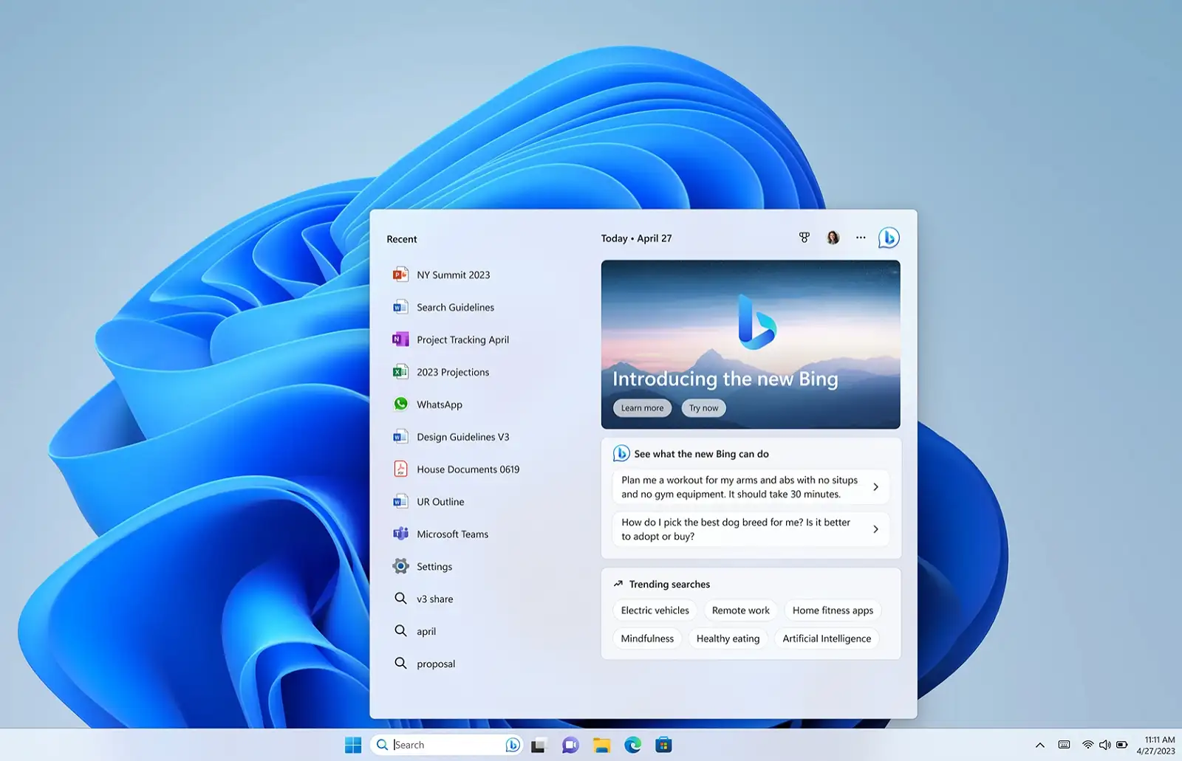Open Project Tracking April OneNote notebook
This screenshot has width=1182, height=761.
[x=451, y=340]
